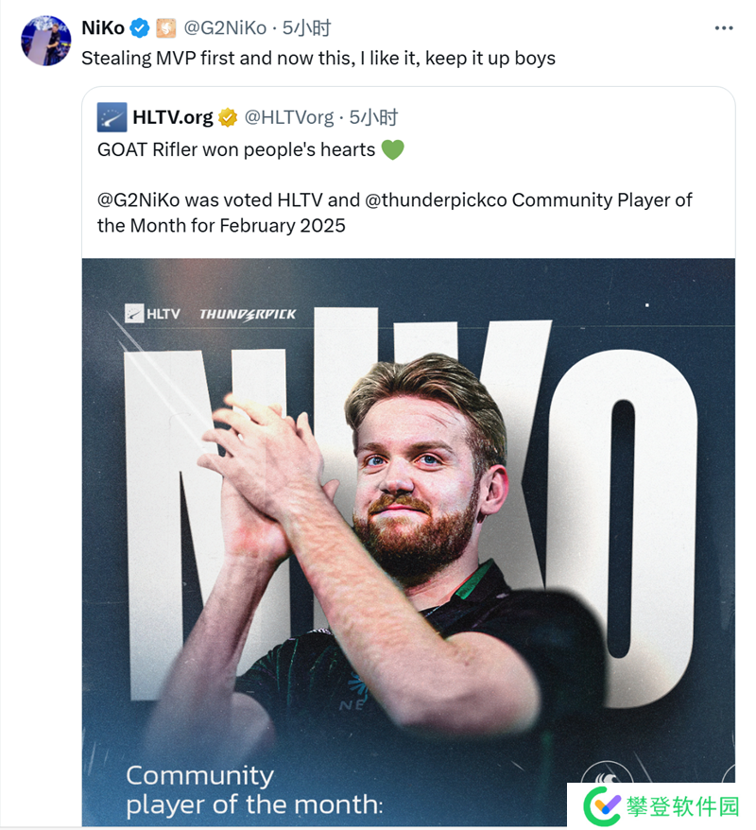This screenshot has width=756, height=830.
Task: Open the HLTV.org account name
Action: point(173,117)
